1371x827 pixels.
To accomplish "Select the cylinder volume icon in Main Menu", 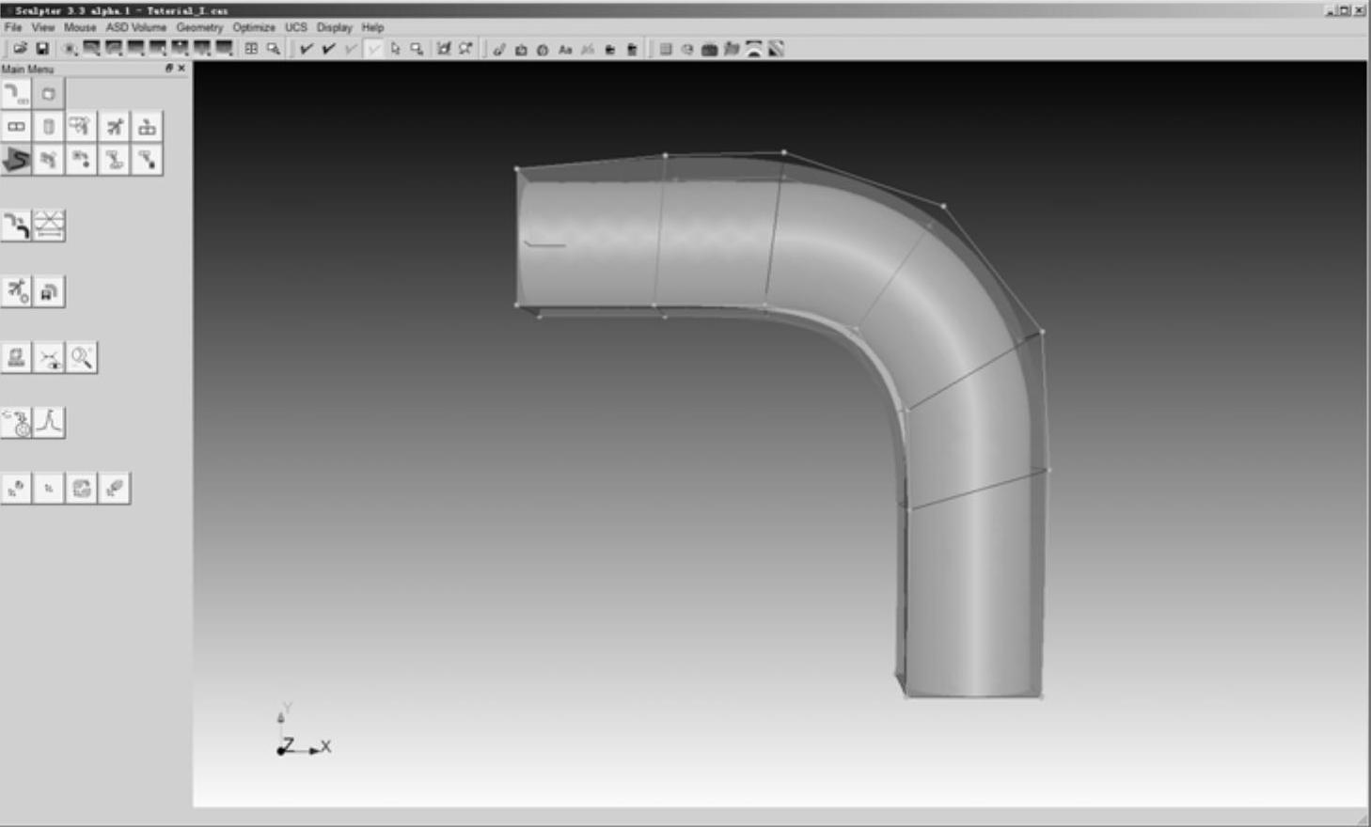I will pos(49,127).
